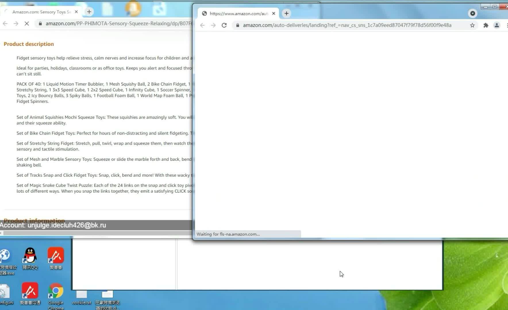The image size is (508, 310).
Task: Open the Chrome extensions puzzle icon
Action: [x=486, y=25]
